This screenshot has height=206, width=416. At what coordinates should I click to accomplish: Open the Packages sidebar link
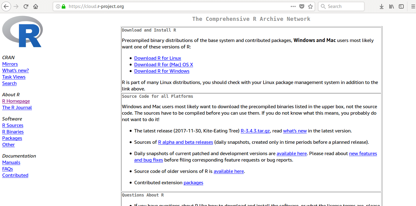coord(12,138)
